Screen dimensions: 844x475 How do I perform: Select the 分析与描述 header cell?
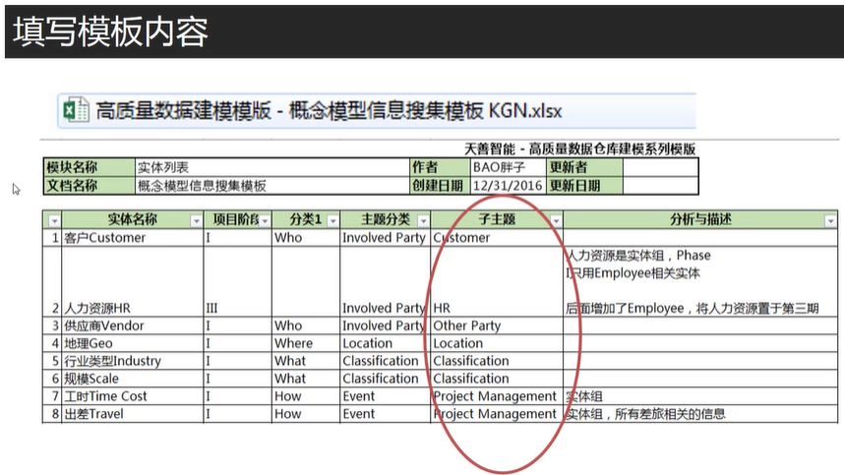click(x=700, y=219)
